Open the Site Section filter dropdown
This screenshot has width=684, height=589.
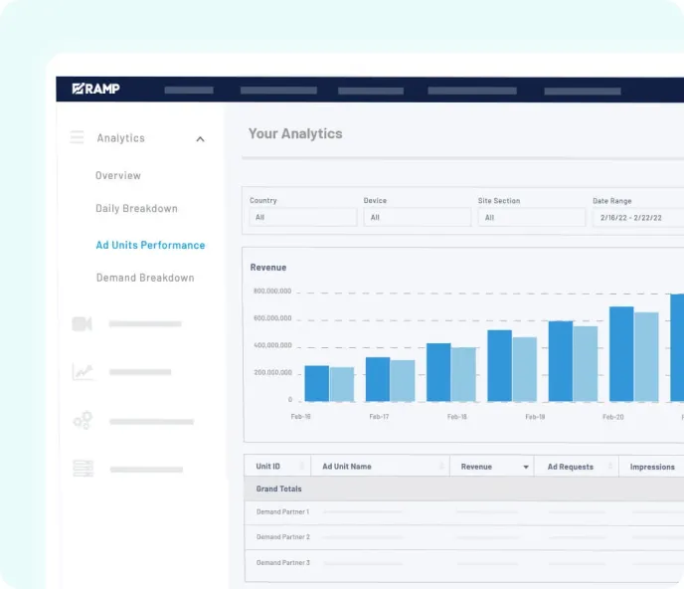pyautogui.click(x=532, y=218)
